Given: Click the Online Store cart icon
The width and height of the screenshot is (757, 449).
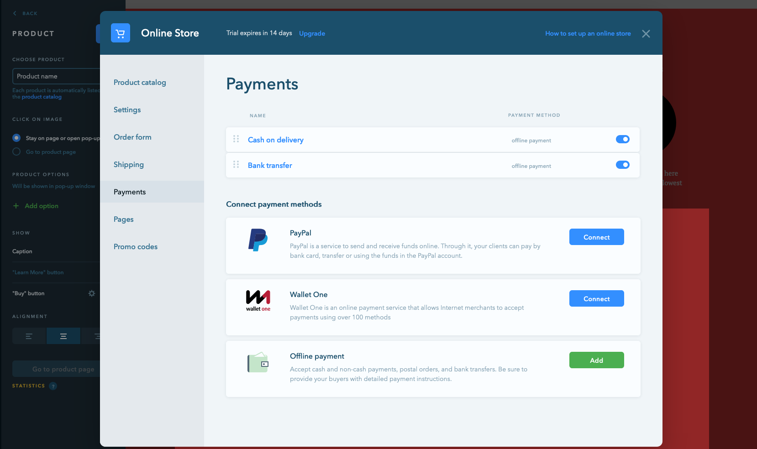Looking at the screenshot, I should click(x=121, y=33).
